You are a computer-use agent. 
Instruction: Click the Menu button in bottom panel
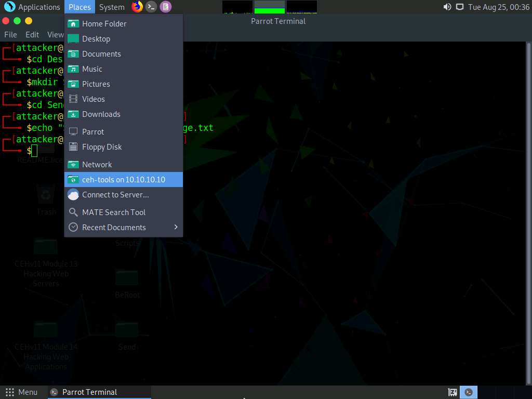point(21,392)
